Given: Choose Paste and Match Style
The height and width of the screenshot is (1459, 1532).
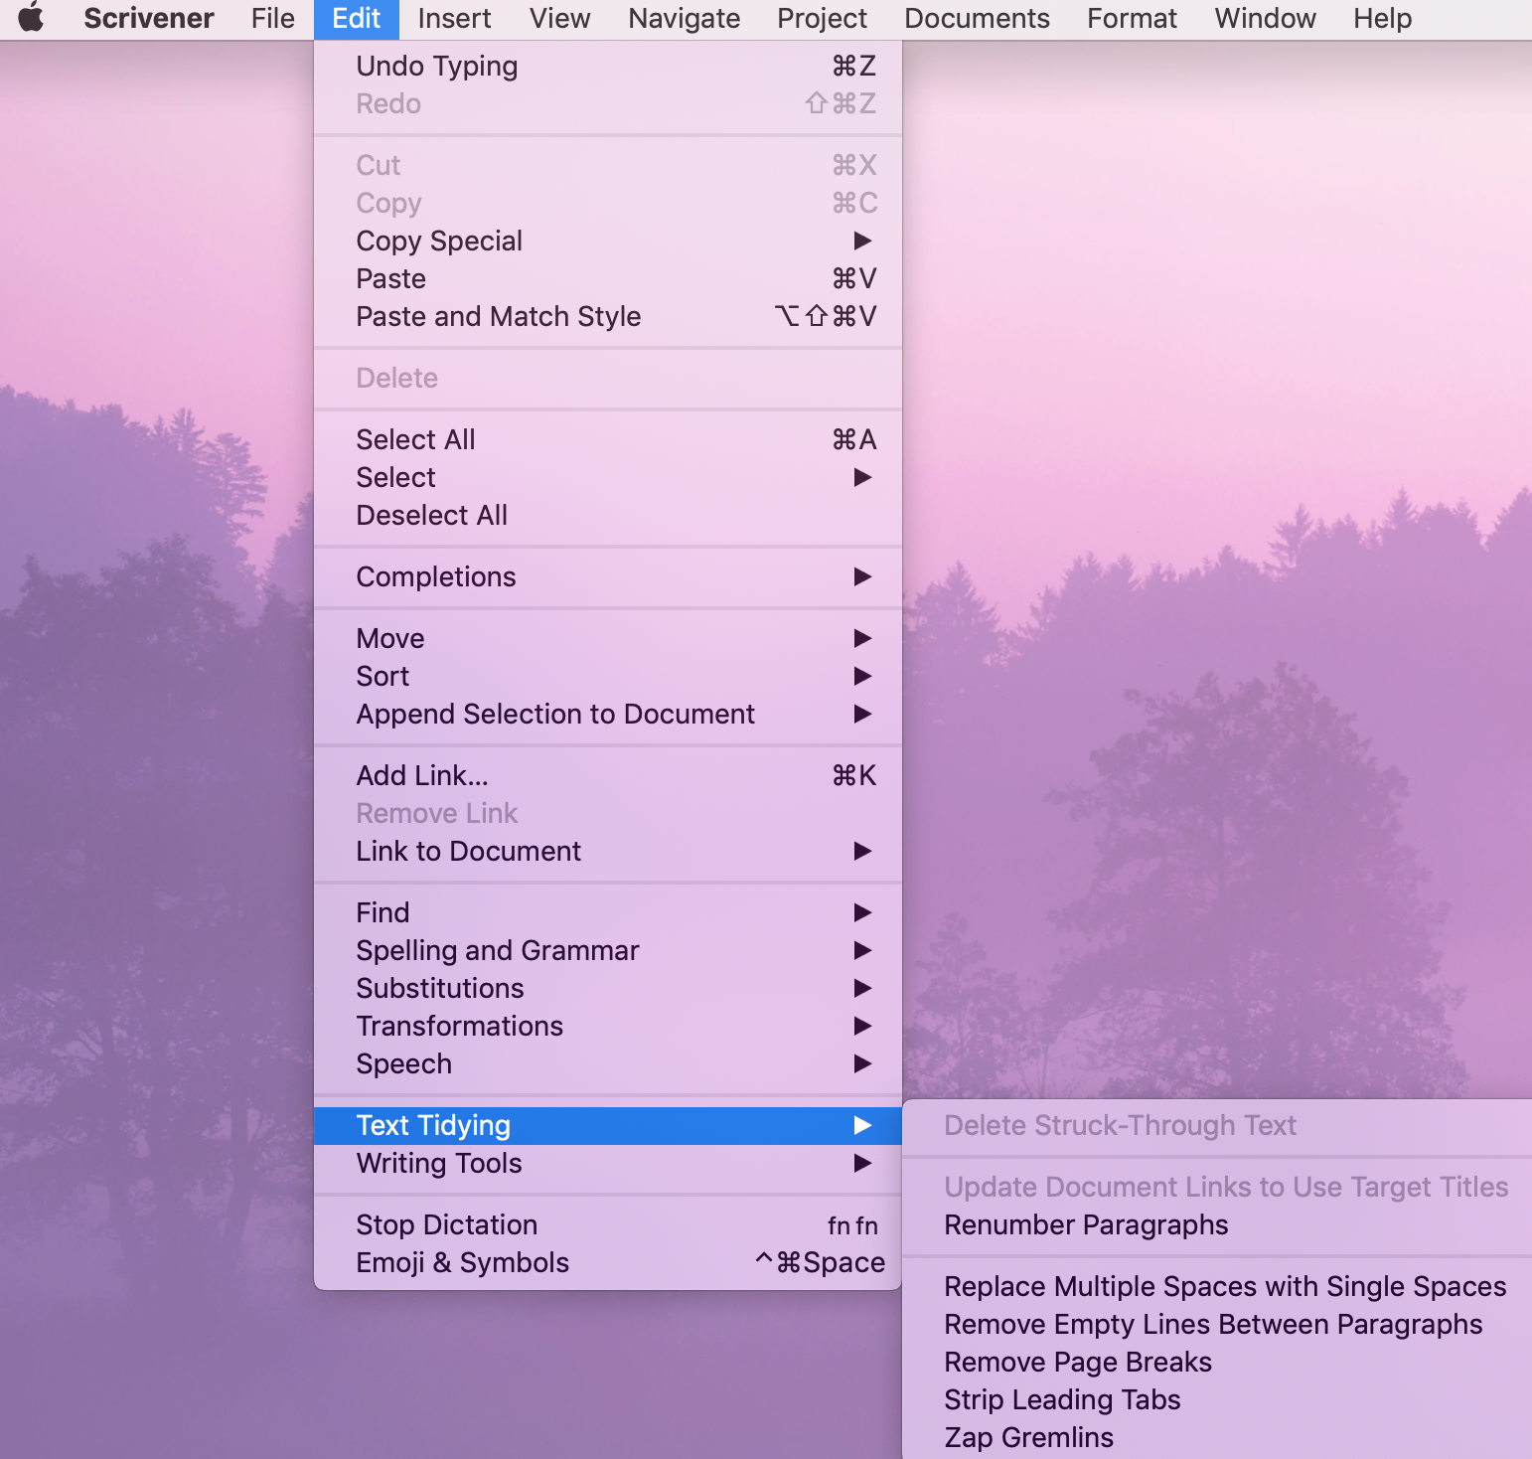Looking at the screenshot, I should (608, 316).
